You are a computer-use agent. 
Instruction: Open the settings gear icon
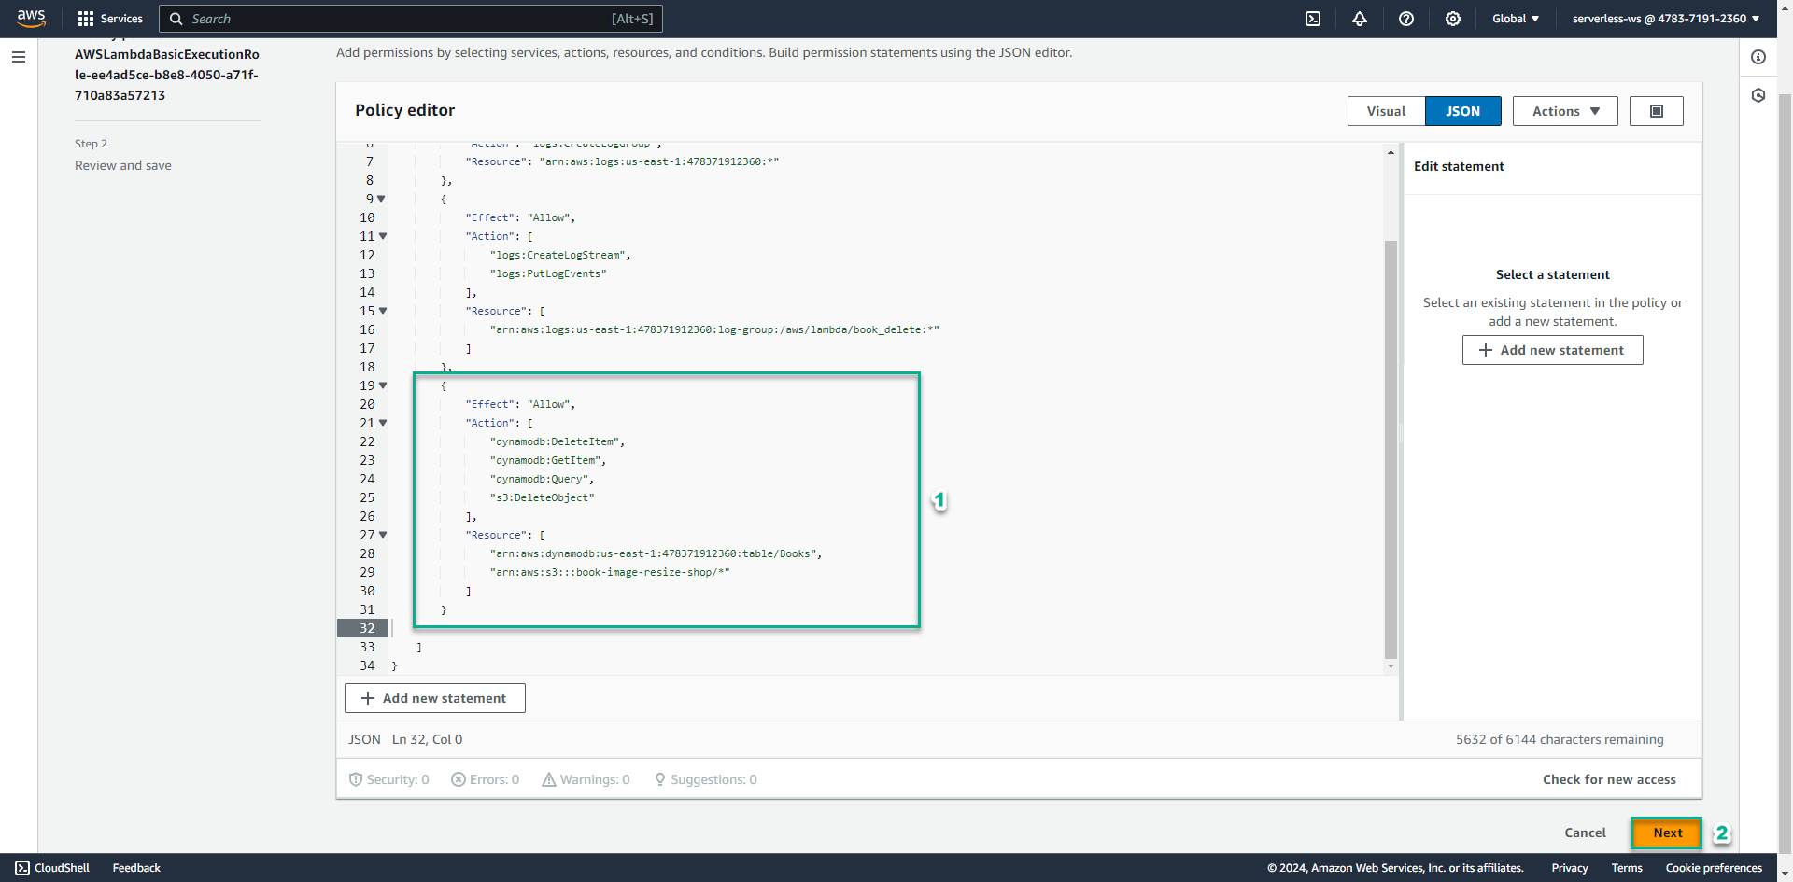point(1453,19)
